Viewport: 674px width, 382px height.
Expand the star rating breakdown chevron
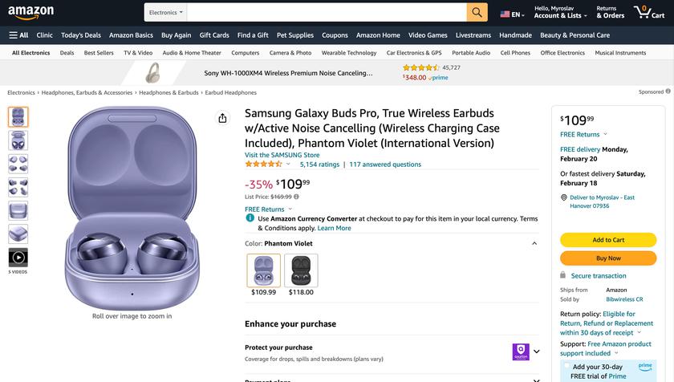pyautogui.click(x=288, y=165)
